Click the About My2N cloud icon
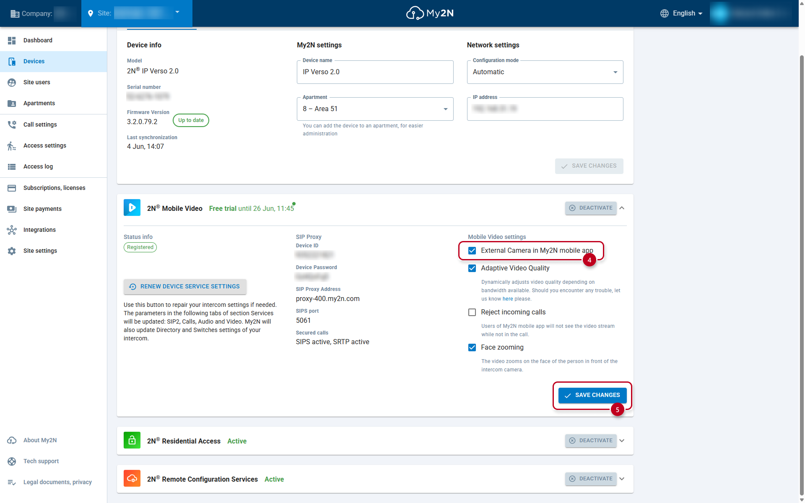This screenshot has height=503, width=805. point(12,440)
